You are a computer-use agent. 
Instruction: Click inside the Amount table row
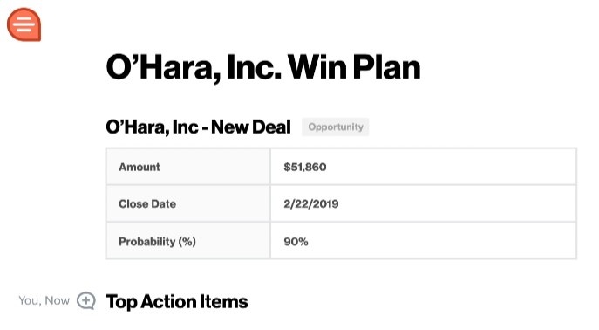(341, 167)
